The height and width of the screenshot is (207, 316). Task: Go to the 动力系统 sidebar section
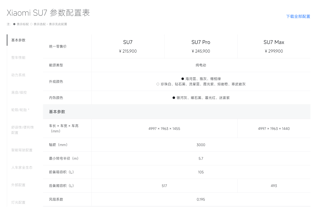(18, 75)
